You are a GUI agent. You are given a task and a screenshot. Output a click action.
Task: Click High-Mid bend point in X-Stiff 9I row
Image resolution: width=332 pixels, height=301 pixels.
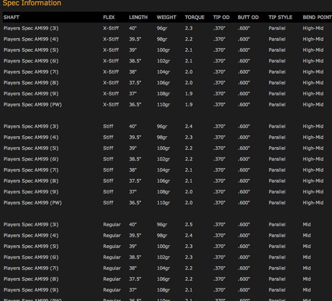pos(313,94)
